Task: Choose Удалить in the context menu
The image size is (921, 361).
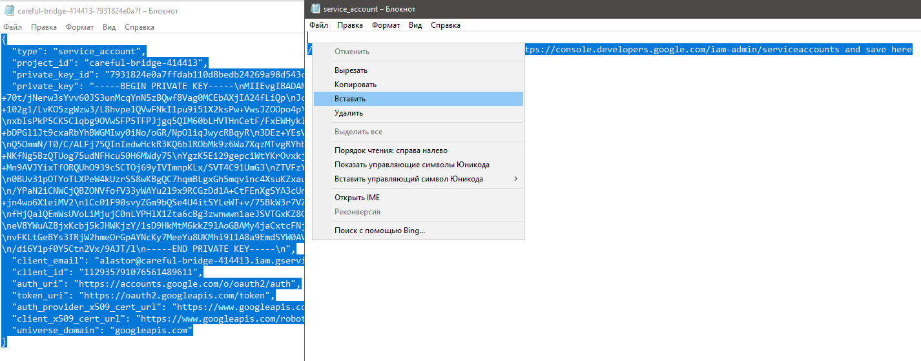Action: [419, 113]
